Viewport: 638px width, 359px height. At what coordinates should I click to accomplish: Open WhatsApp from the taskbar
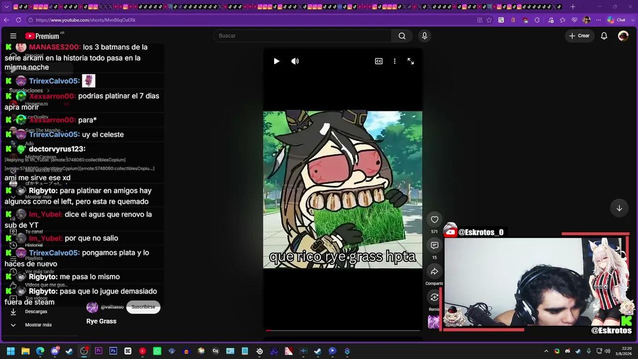coord(157,351)
